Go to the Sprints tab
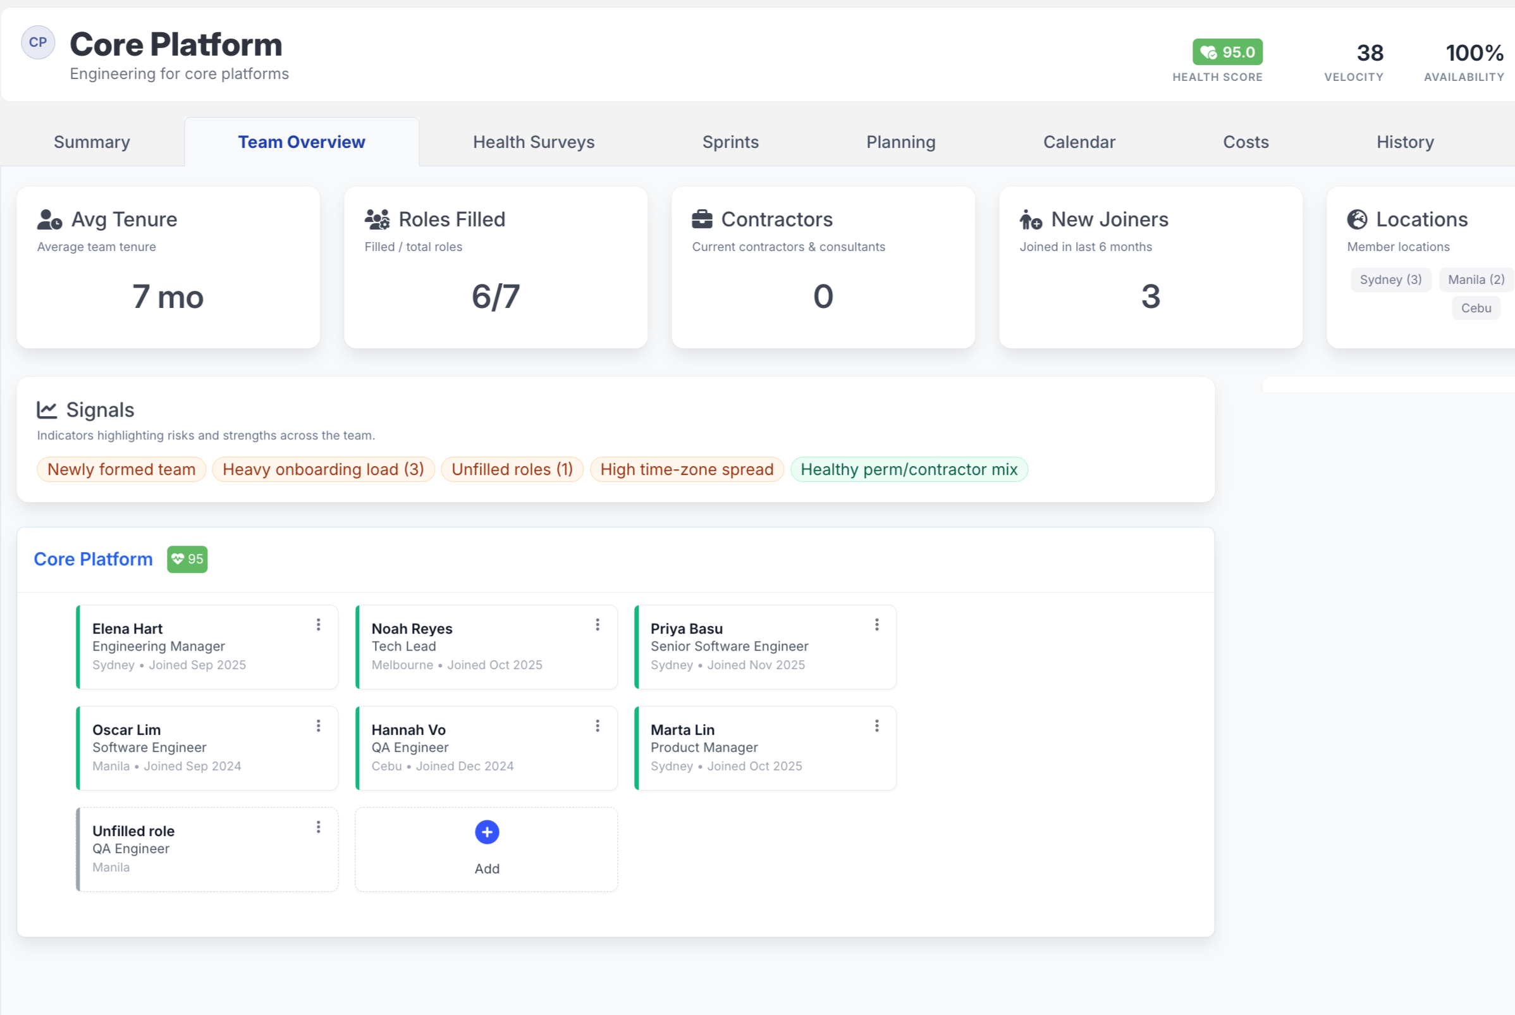The image size is (1515, 1015). tap(730, 142)
